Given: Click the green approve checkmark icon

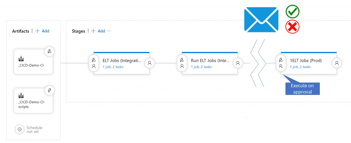Looking at the screenshot, I should (x=292, y=11).
